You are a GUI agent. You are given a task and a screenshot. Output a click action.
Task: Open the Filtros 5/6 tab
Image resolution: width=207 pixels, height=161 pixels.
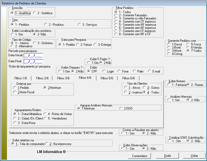click(x=107, y=78)
